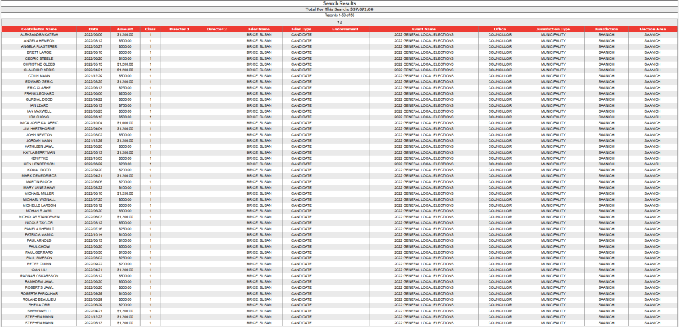Image resolution: width=679 pixels, height=327 pixels.
Task: Sort by Contributor Name column header
Action: pyautogui.click(x=39, y=29)
